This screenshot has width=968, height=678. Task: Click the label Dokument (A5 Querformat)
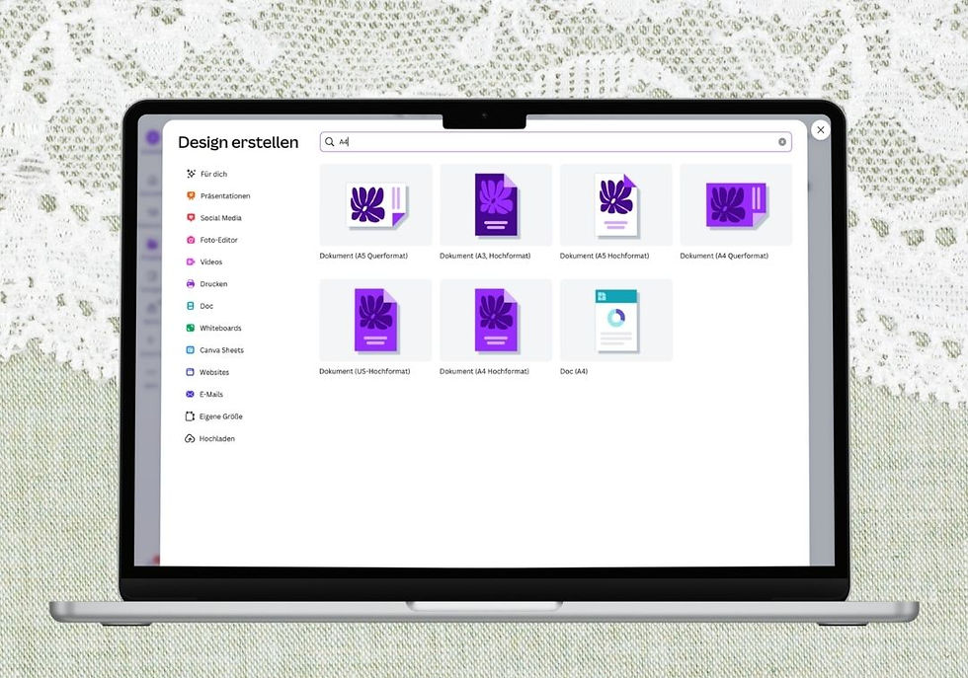tap(363, 256)
